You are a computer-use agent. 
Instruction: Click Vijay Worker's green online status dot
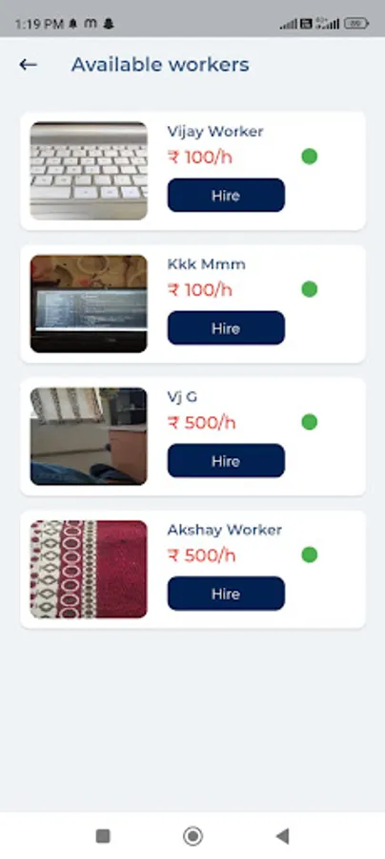click(310, 157)
